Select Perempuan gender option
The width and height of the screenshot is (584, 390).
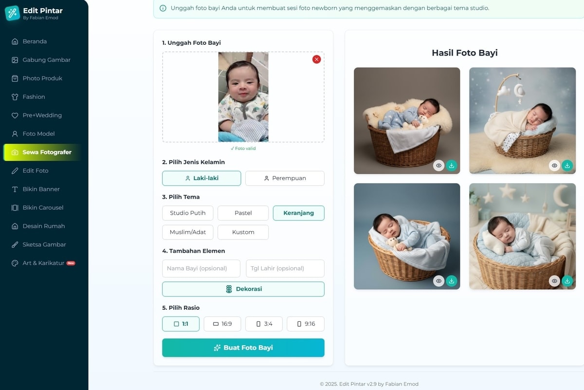click(285, 178)
